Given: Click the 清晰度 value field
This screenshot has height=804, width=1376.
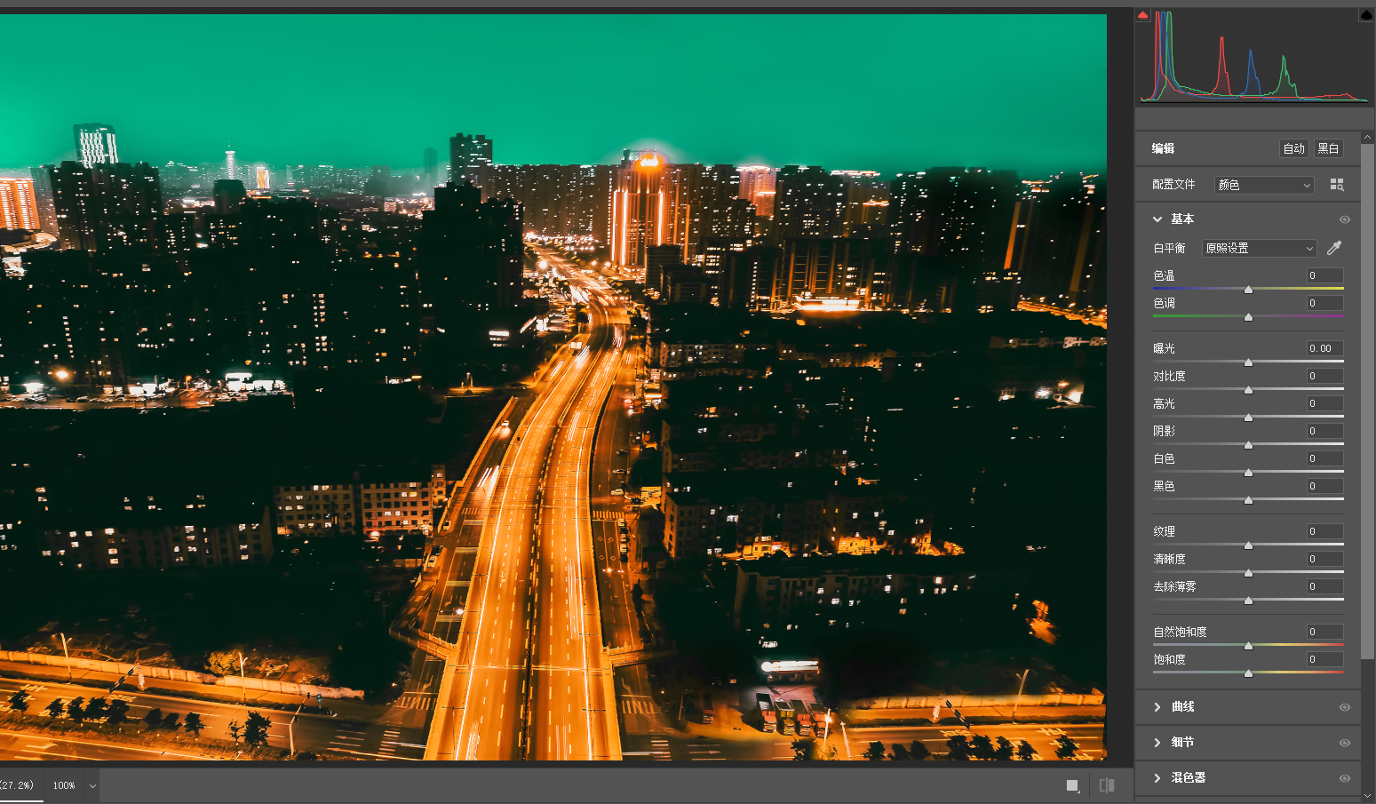Looking at the screenshot, I should (x=1324, y=559).
